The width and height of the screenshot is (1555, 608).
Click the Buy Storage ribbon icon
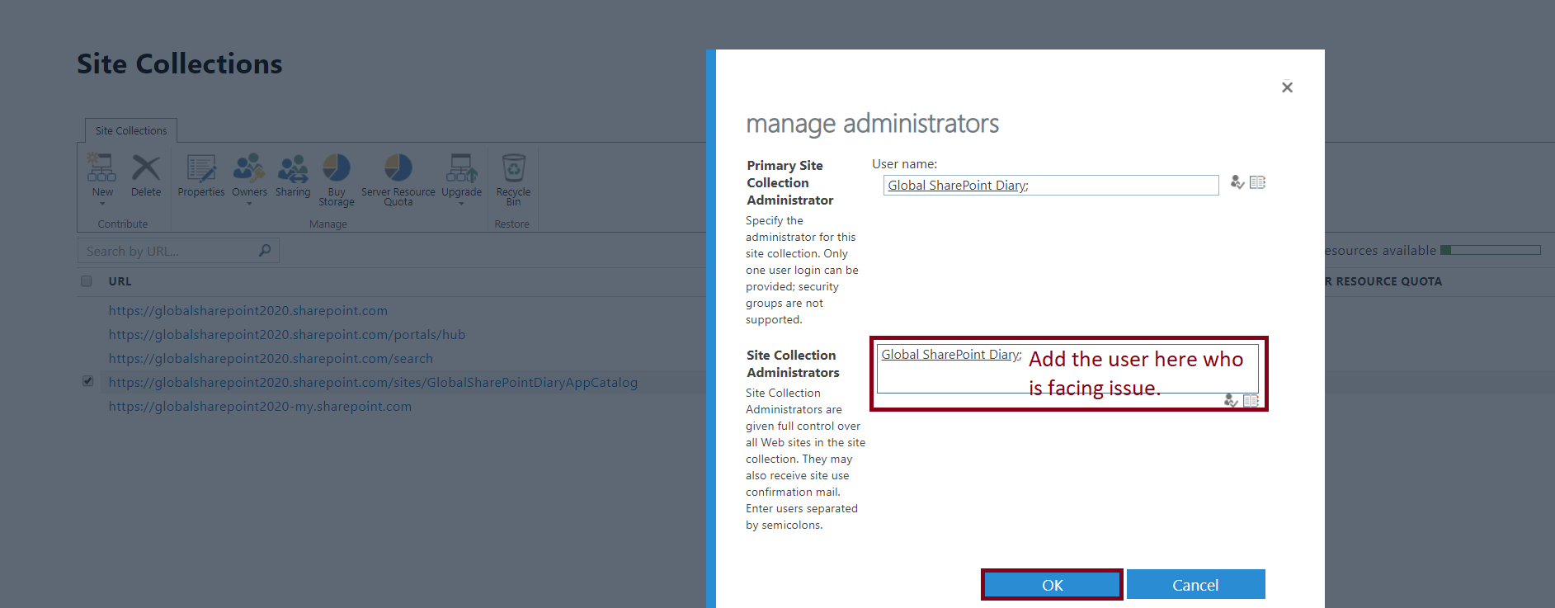(337, 168)
